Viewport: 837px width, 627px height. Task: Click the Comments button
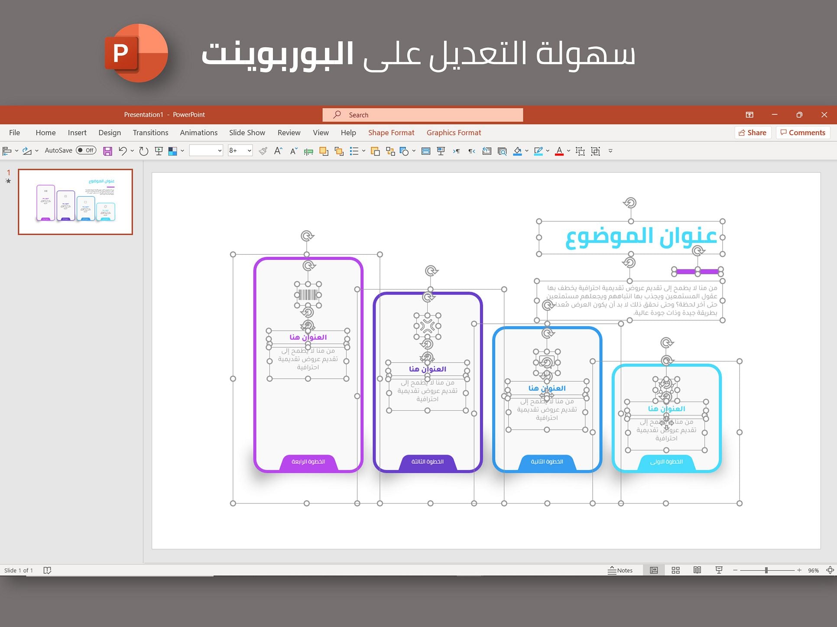(x=803, y=133)
